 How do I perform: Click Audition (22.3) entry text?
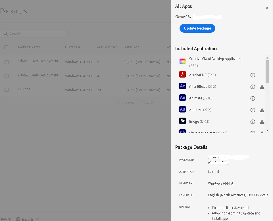pos(200,110)
